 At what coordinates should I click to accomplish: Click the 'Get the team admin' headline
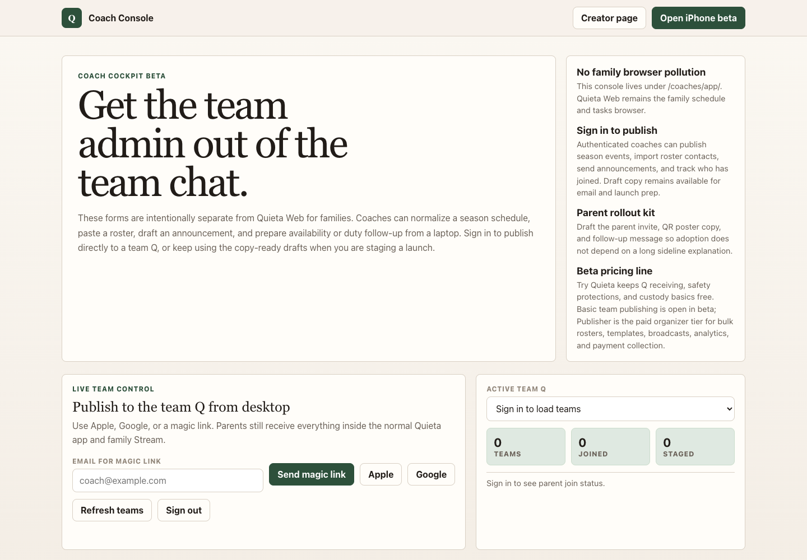[x=213, y=144]
